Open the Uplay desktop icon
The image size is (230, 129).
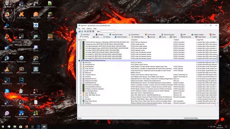click(x=36, y=26)
